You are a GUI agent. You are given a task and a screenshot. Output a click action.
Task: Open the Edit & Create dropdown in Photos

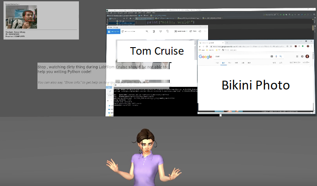click(x=181, y=31)
